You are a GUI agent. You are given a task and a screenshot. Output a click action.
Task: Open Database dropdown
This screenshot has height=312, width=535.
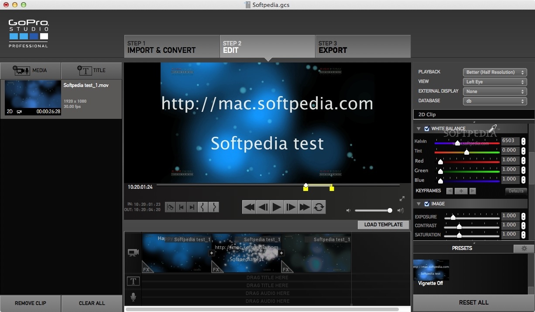click(495, 101)
